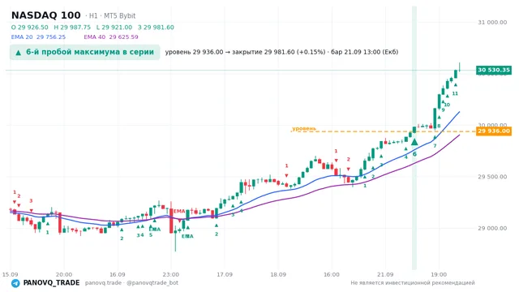
Task: Click the high price H 29 987.75
Action: click(x=72, y=27)
